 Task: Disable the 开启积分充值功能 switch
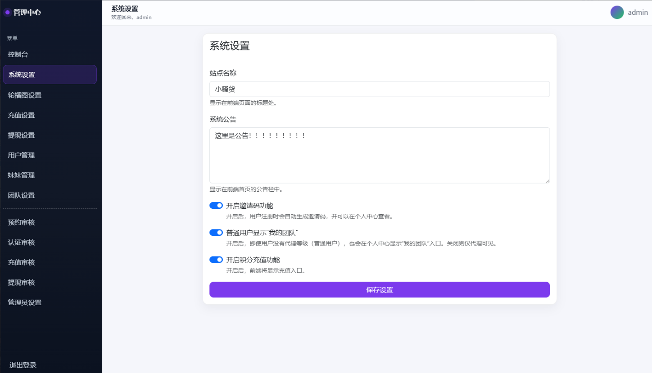click(216, 260)
